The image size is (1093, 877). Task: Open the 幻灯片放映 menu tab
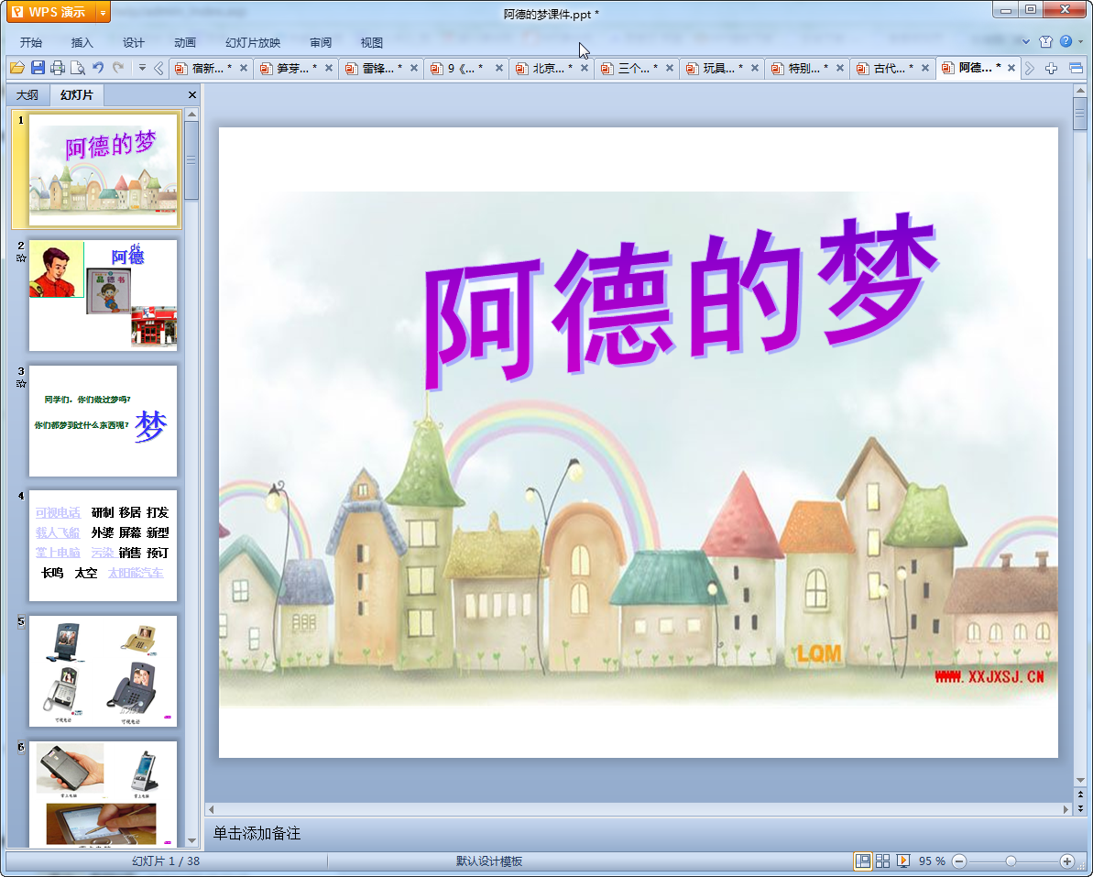coord(253,42)
